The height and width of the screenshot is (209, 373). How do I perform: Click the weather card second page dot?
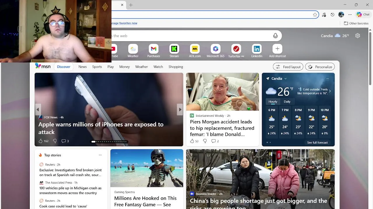point(270,143)
